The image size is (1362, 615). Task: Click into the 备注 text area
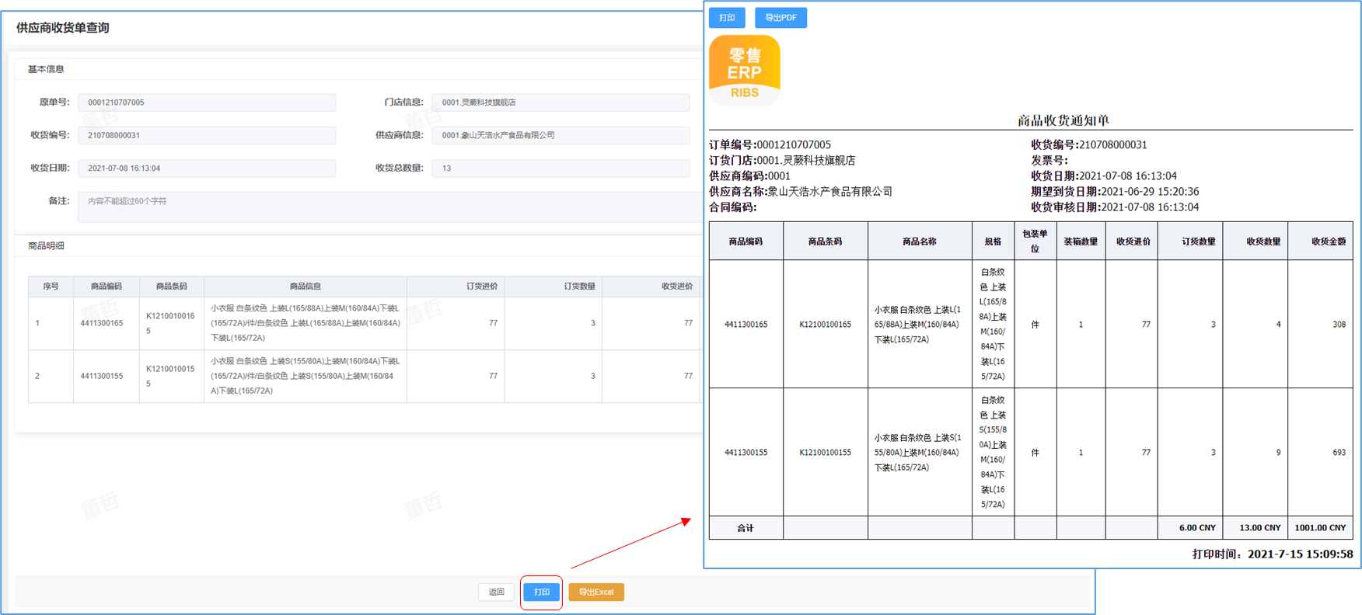[389, 207]
